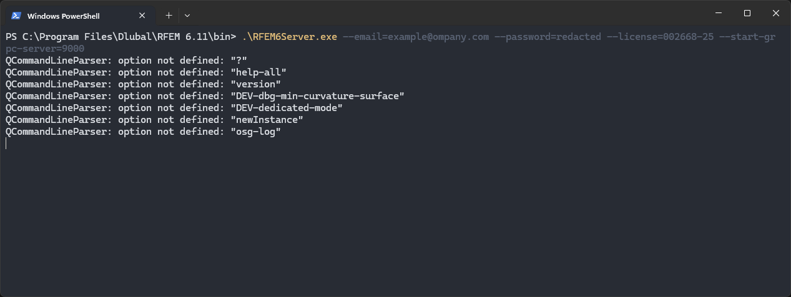Viewport: 791px width, 297px height.
Task: Click the "DEV-dedicated-mode" output line
Action: click(x=174, y=108)
